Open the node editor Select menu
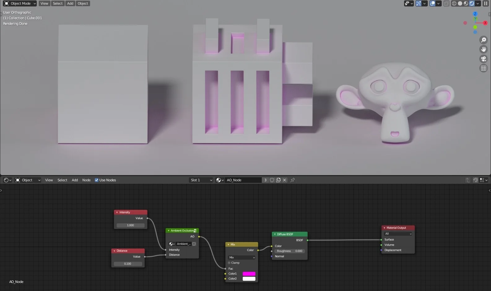Image resolution: width=491 pixels, height=291 pixels. coord(62,180)
